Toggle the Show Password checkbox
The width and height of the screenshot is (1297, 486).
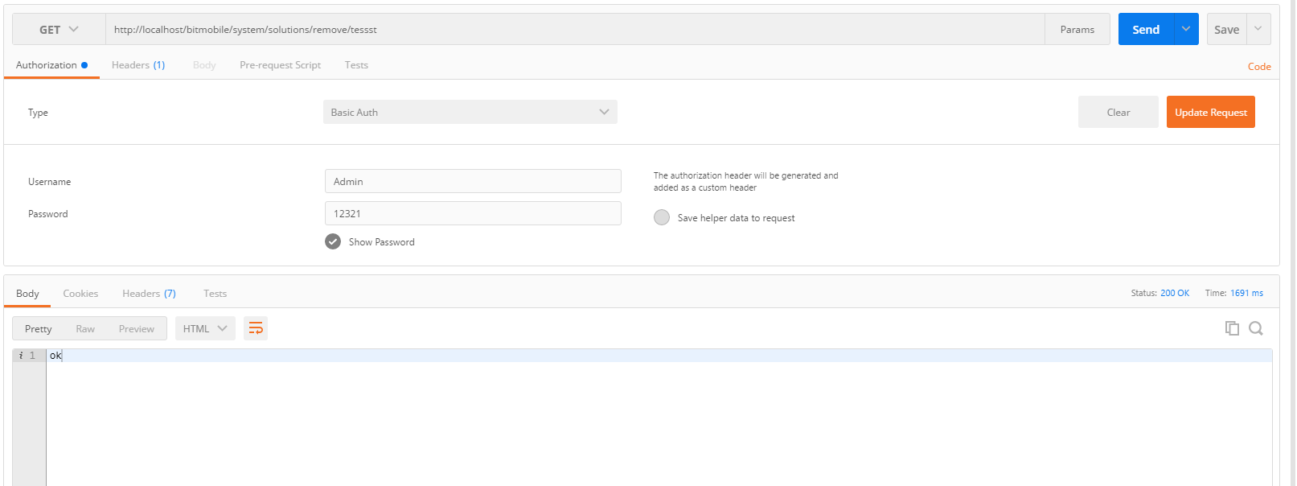333,241
